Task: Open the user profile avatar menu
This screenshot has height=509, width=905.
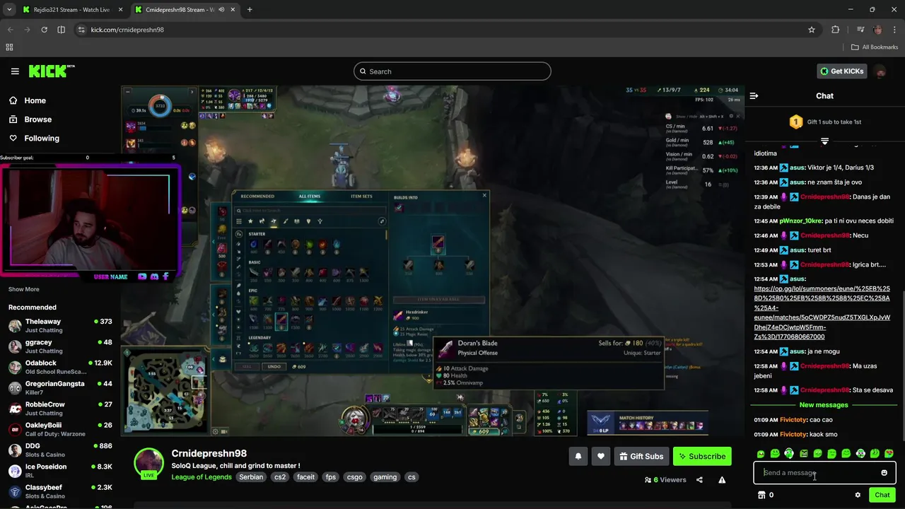Action: (880, 71)
